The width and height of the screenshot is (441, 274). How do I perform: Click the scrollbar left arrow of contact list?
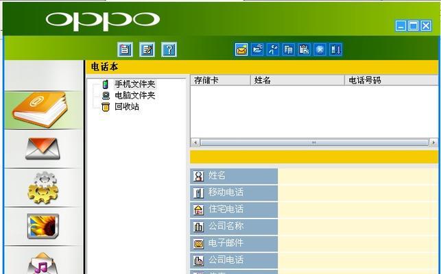pos(195,142)
